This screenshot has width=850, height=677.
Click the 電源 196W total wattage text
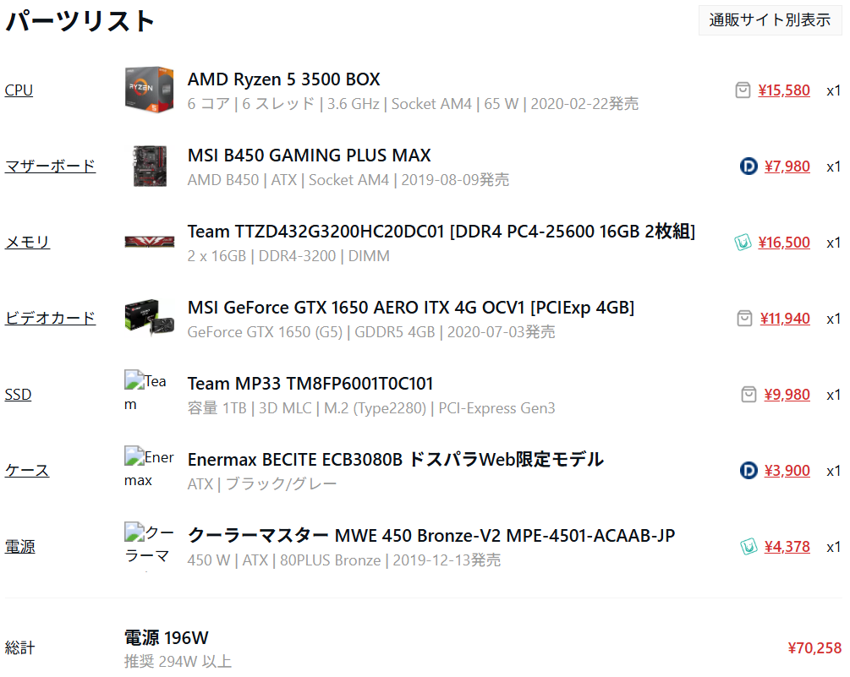point(167,637)
